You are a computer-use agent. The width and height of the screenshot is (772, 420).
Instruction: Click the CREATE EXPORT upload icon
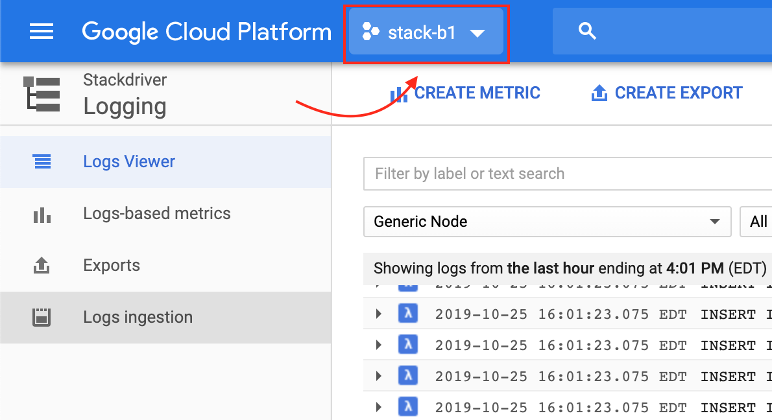(599, 93)
